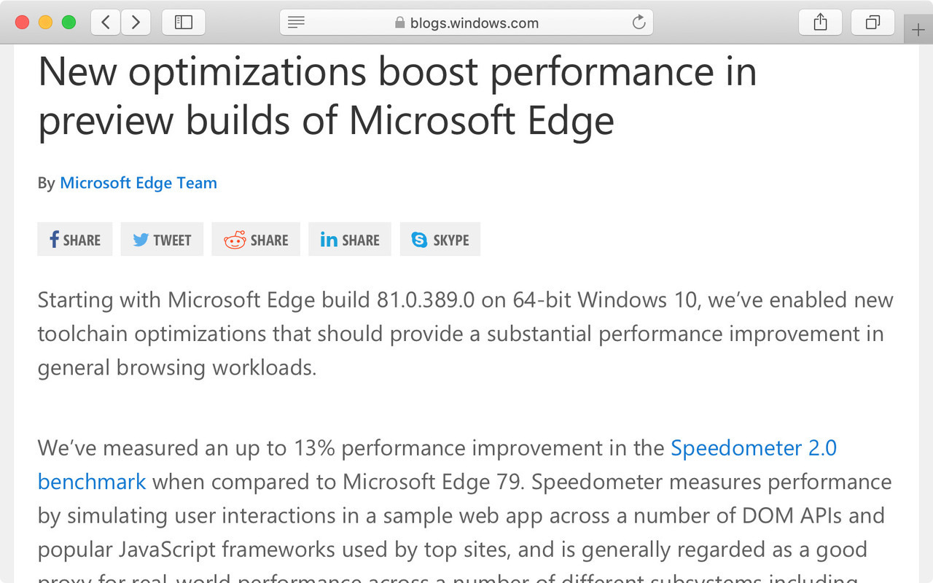Screen dimensions: 933x583
Task: Open the Speedometer 2.0 link
Action: click(754, 447)
